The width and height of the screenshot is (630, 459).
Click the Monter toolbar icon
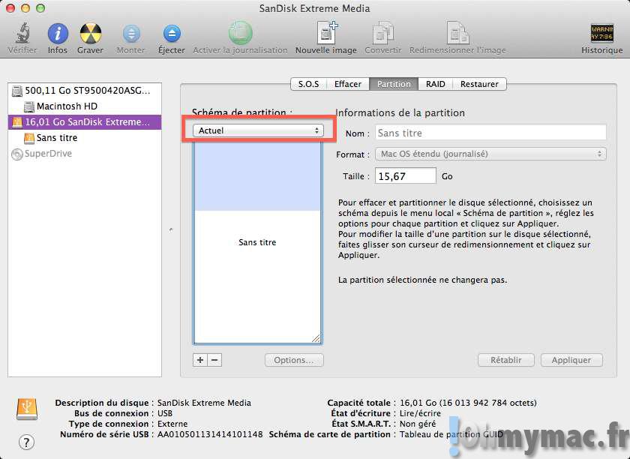tap(131, 34)
